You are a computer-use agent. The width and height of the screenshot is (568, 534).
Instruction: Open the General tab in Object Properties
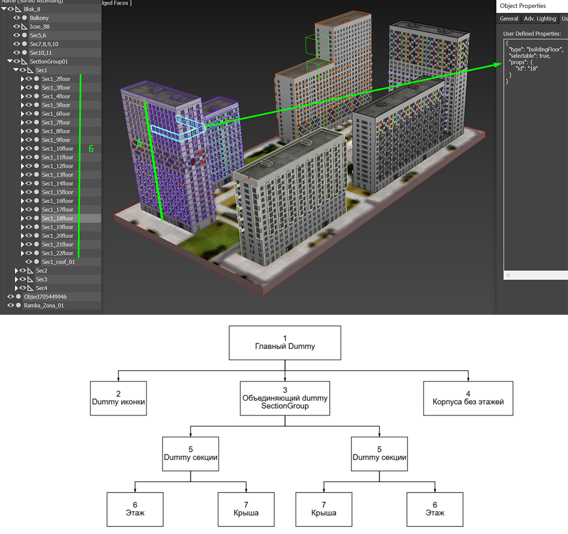(x=509, y=18)
